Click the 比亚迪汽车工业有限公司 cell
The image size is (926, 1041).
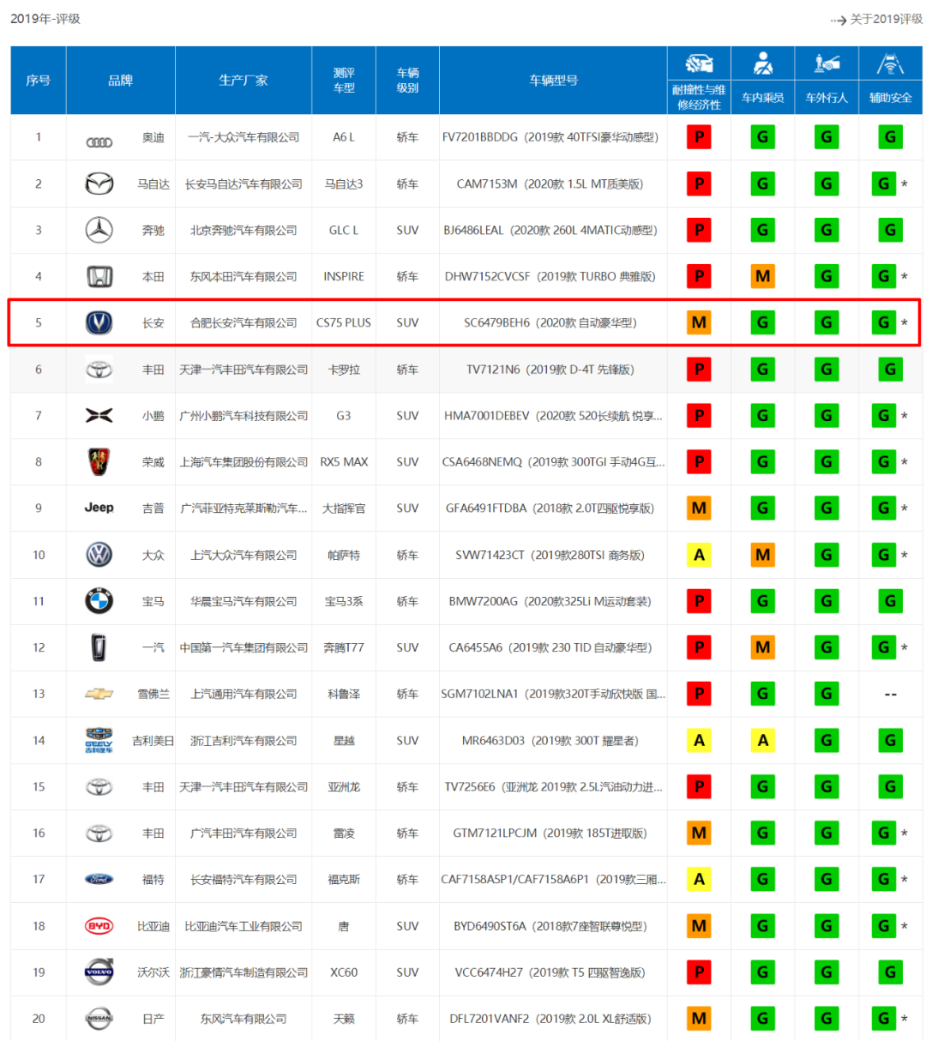(x=244, y=926)
